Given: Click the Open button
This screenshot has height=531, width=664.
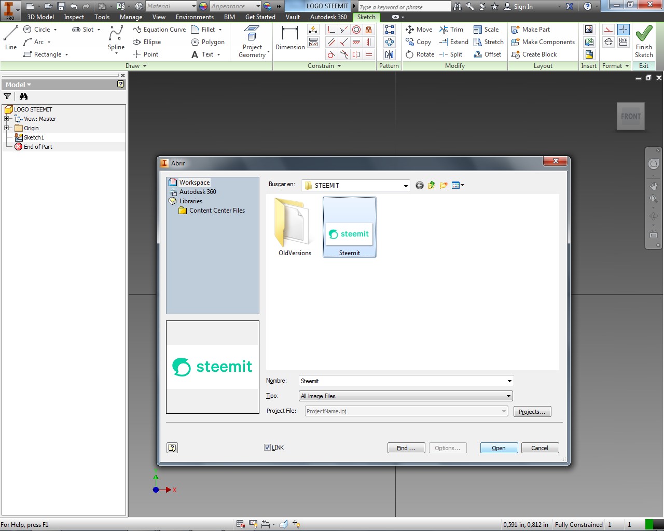Looking at the screenshot, I should click(499, 448).
